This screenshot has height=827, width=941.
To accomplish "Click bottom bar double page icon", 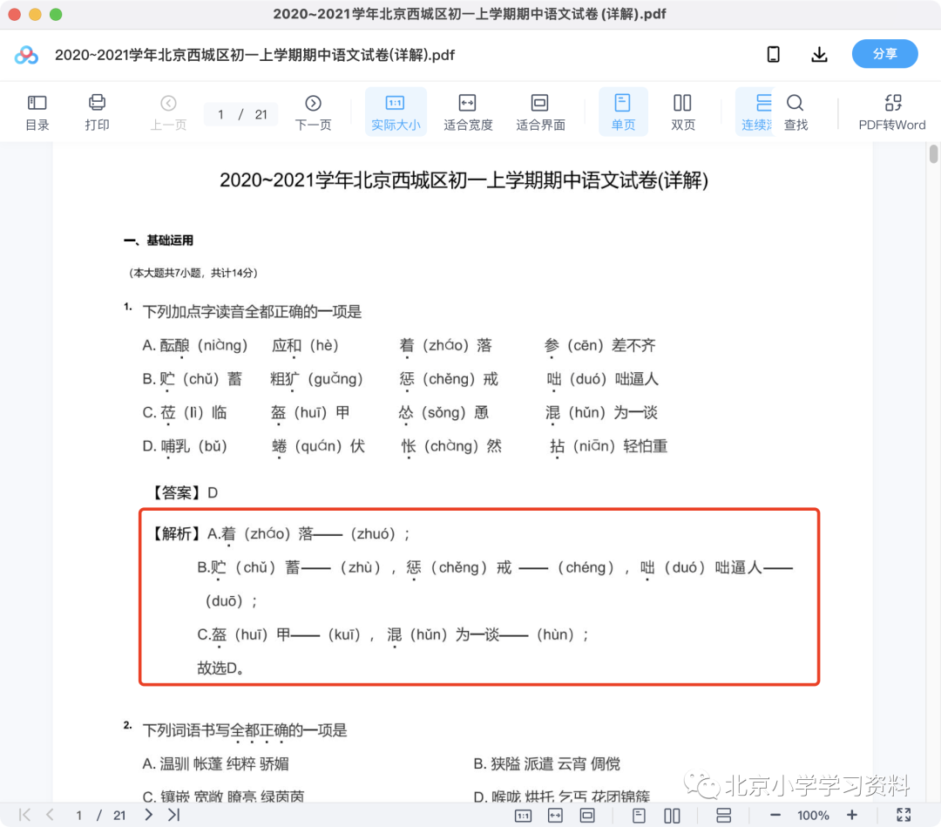I will [x=672, y=815].
